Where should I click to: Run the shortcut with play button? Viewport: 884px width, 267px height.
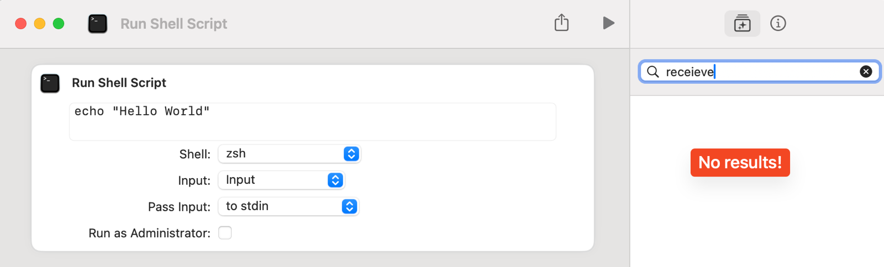click(x=608, y=23)
